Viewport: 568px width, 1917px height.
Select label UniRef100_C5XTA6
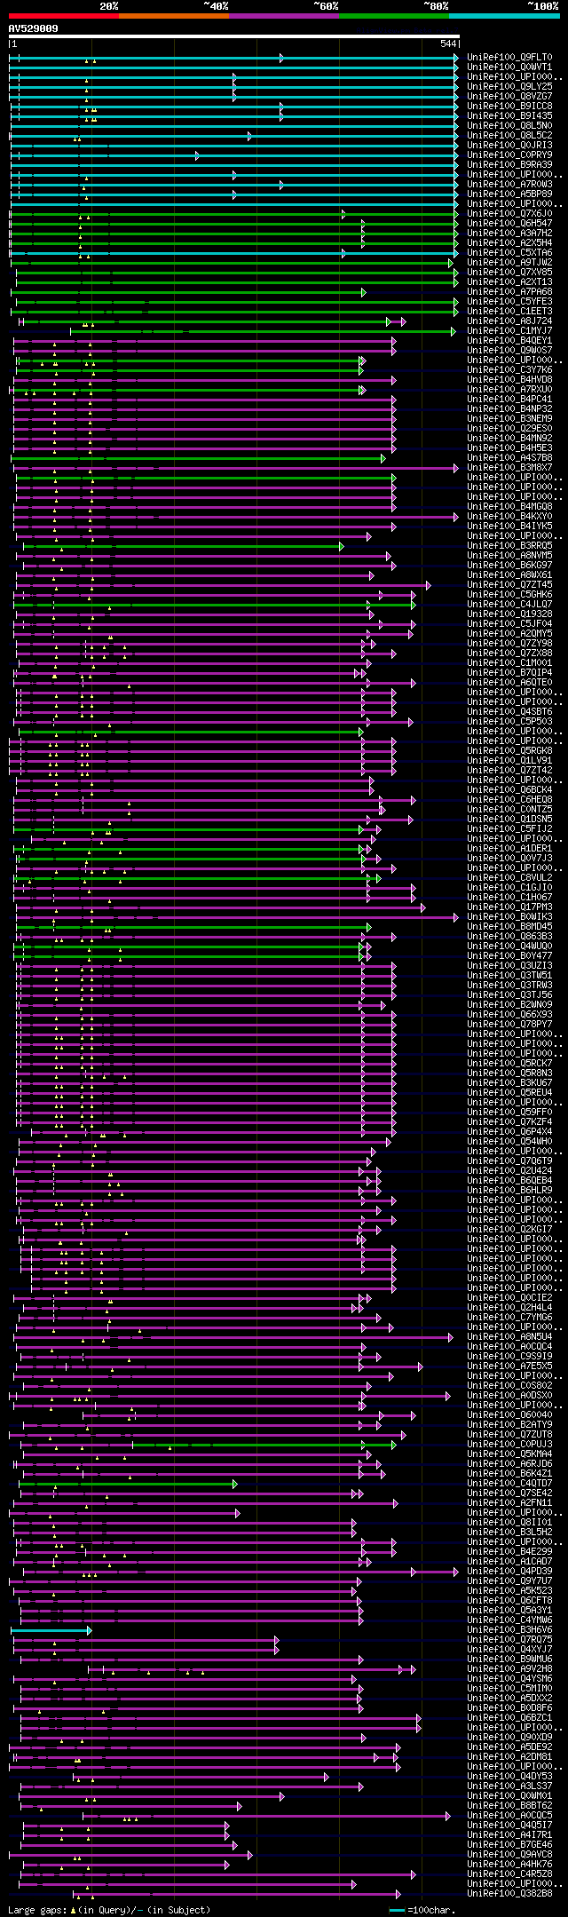[x=509, y=253]
